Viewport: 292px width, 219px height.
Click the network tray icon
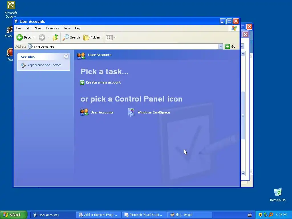tap(265, 215)
